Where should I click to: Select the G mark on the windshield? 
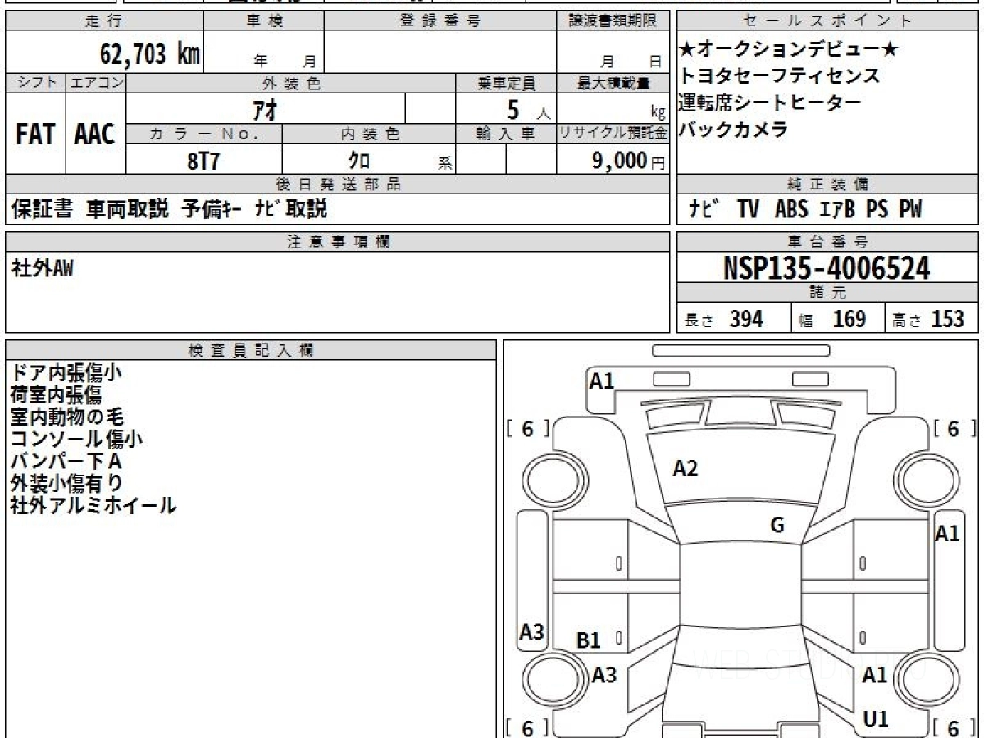pos(777,525)
